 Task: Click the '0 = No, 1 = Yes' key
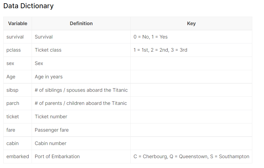(151, 37)
